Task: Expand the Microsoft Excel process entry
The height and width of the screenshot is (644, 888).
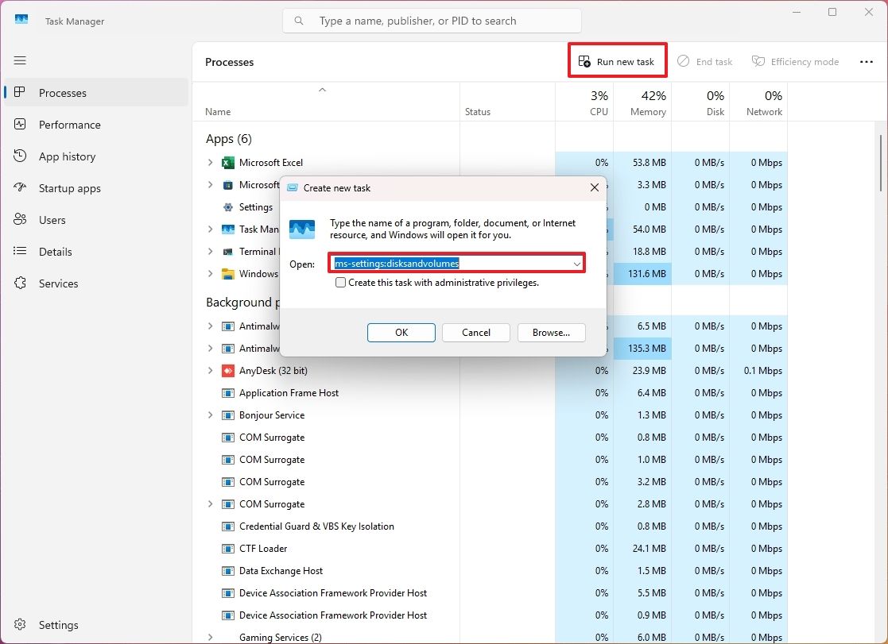Action: click(x=209, y=162)
